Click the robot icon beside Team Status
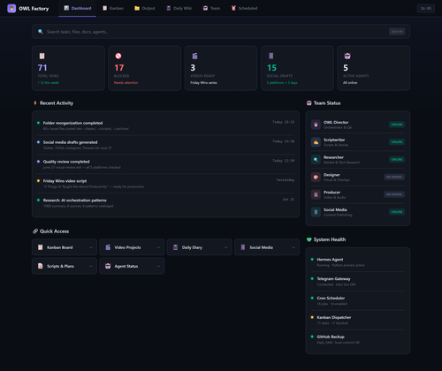 coord(309,103)
